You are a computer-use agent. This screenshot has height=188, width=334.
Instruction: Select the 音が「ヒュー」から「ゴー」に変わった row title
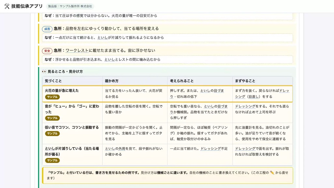(x=72, y=109)
